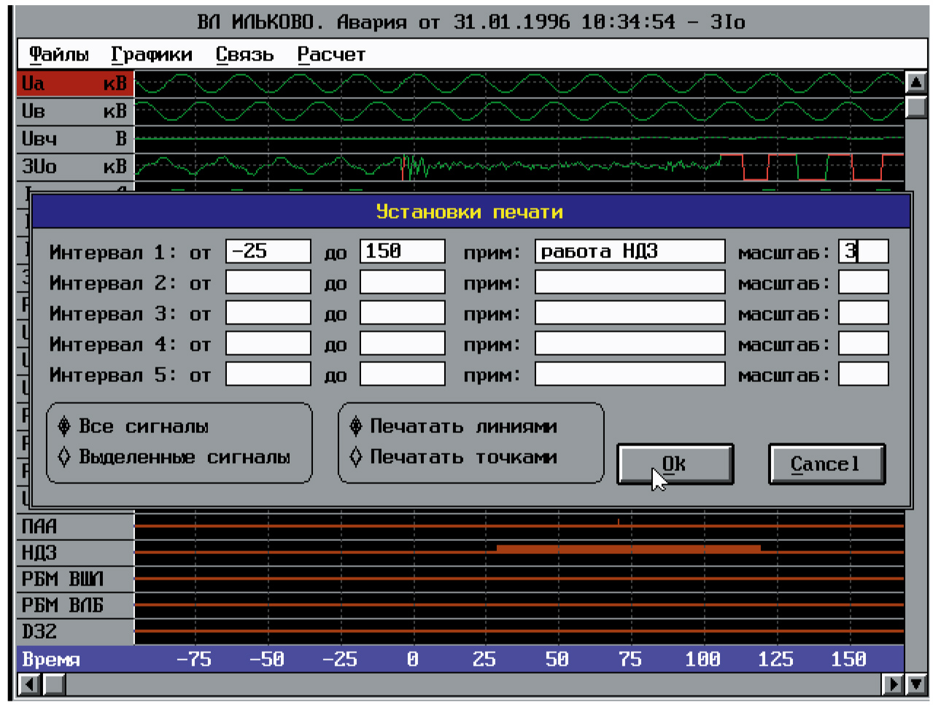Click the horizontal scrollbar thumb
This screenshot has height=705, width=933.
click(x=55, y=685)
